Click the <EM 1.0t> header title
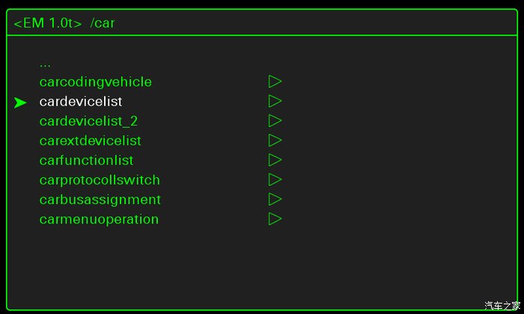 click(x=48, y=23)
